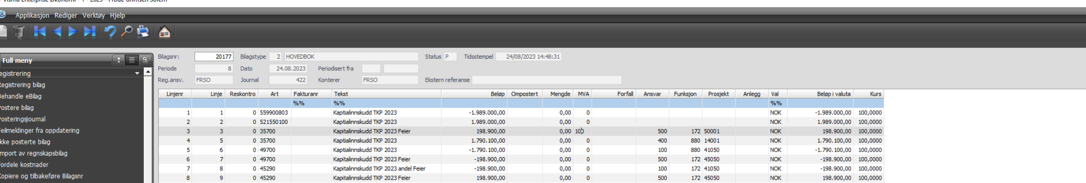Click the blue undo arrow icon
Screen dimensions: 1086x183
[110, 32]
